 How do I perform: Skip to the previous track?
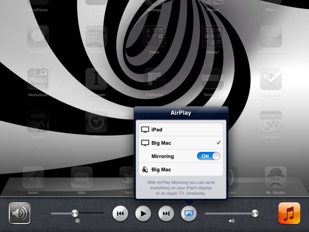121,213
